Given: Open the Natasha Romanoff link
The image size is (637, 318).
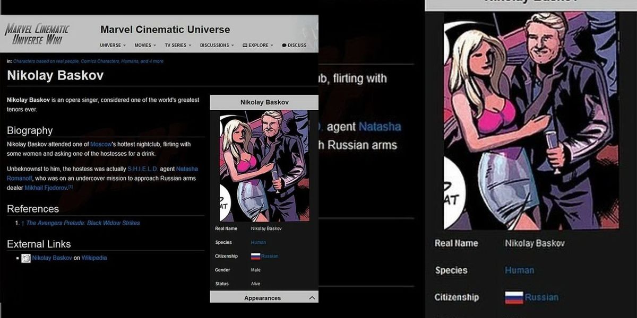Looking at the screenshot, I should point(187,169).
